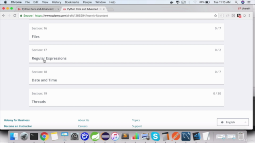Viewport: 255px width, 143px height.
Task: Bookmark this page with the star icon
Action: pyautogui.click(x=216, y=15)
